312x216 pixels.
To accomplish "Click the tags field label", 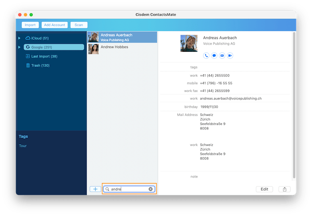I will click(194, 67).
